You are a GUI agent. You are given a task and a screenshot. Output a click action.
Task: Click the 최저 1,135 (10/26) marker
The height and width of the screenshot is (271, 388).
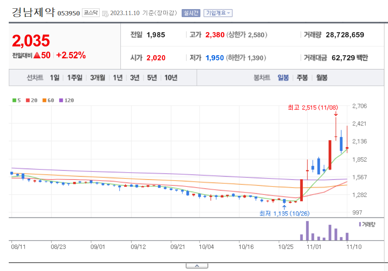click(x=284, y=213)
